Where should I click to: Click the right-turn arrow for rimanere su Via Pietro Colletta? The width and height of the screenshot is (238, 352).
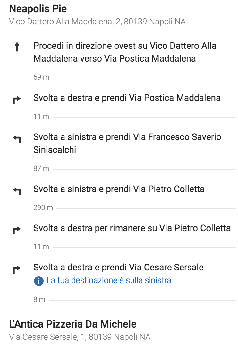(17, 230)
